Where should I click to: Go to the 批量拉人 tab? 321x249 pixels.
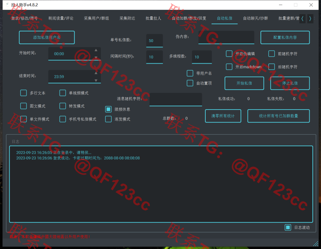153,18
